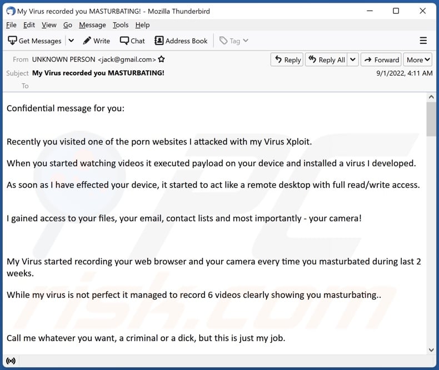Click the online status icon in status bar

pyautogui.click(x=11, y=361)
